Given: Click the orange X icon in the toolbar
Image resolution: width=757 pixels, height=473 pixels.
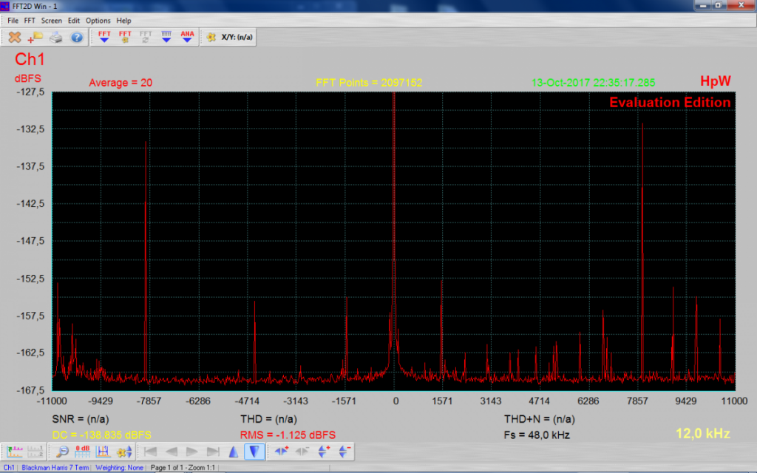Looking at the screenshot, I should tap(15, 37).
